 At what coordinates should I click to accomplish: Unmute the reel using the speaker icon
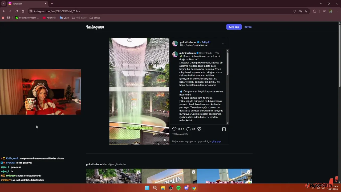tap(165, 140)
